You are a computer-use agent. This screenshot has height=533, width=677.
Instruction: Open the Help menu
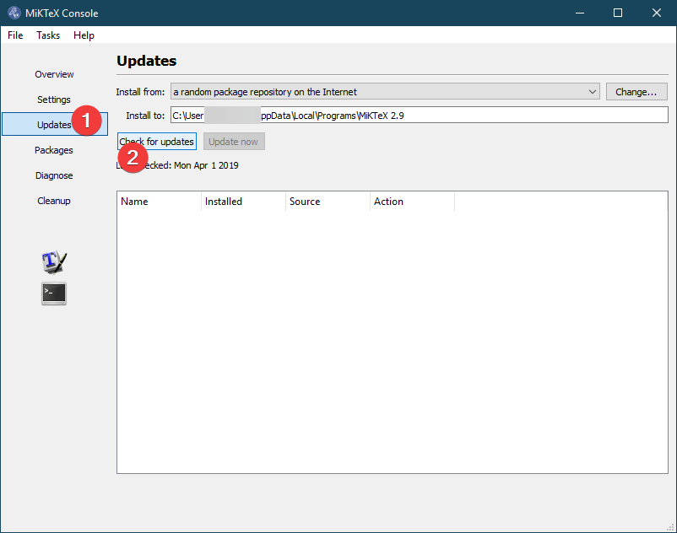click(84, 35)
